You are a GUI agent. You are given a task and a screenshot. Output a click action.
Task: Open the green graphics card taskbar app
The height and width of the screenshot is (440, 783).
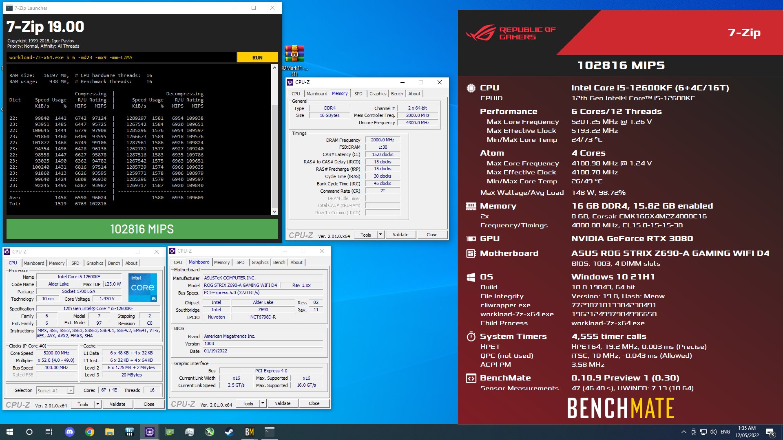[170, 432]
